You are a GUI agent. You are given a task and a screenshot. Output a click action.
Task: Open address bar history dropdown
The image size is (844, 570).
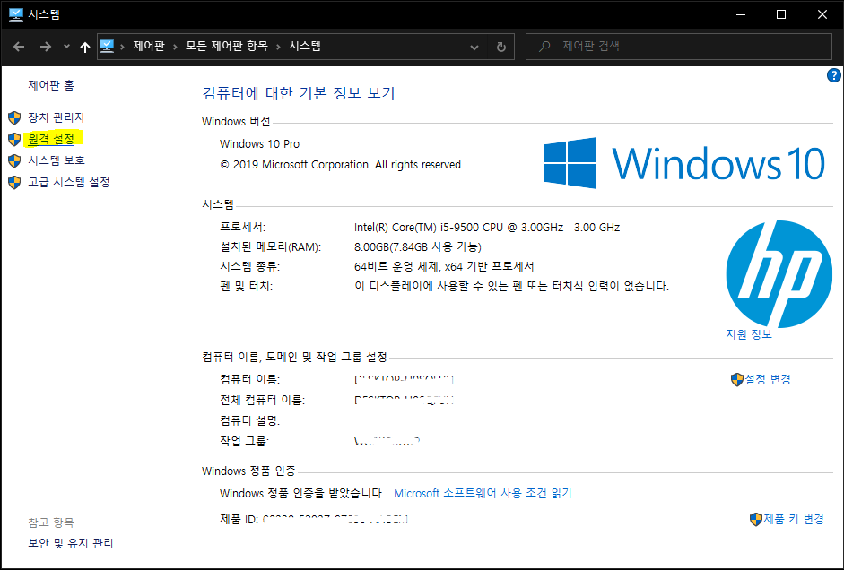474,47
